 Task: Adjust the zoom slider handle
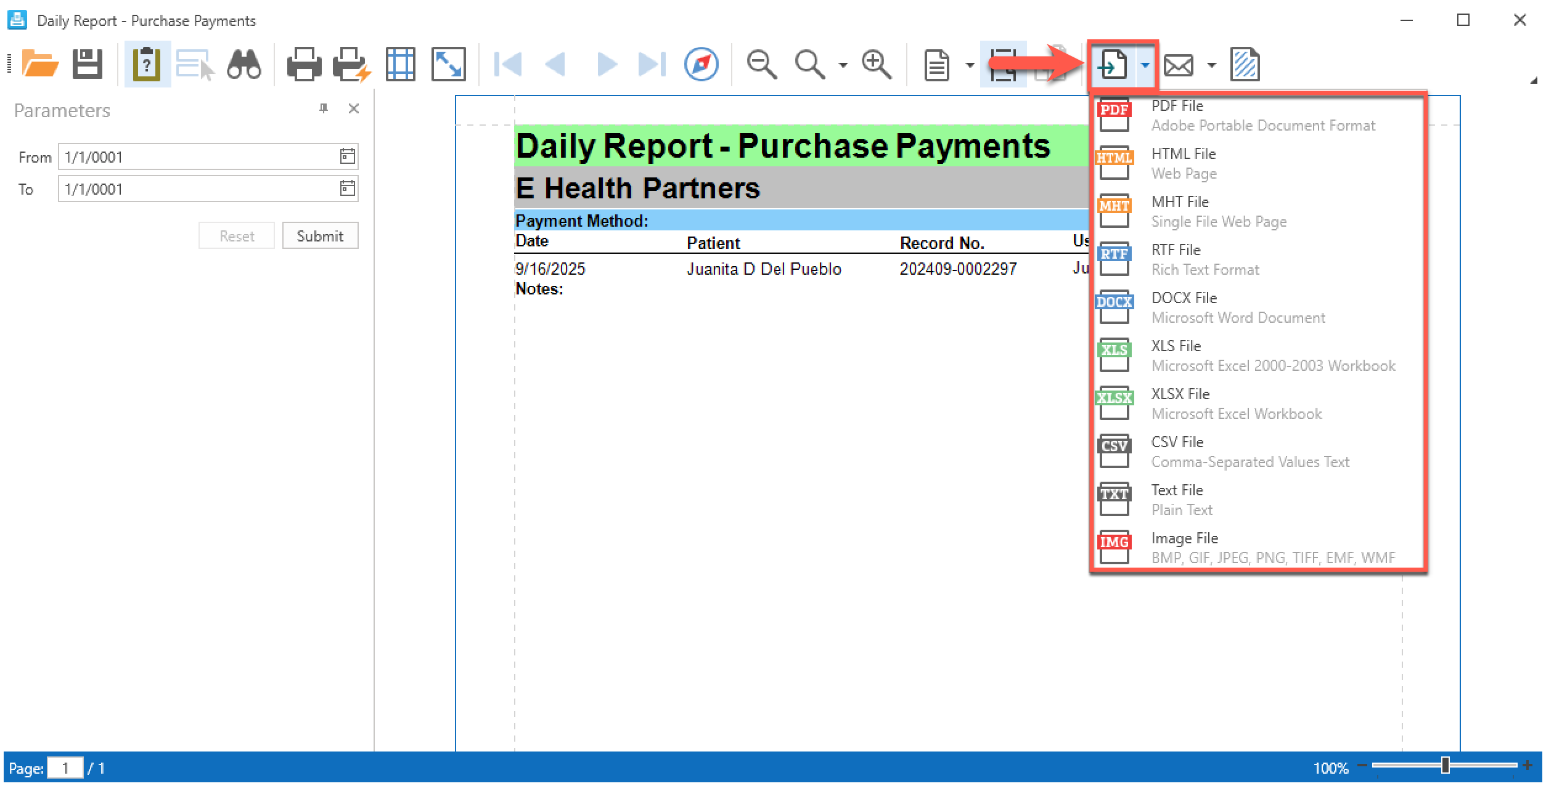pyautogui.click(x=1445, y=766)
